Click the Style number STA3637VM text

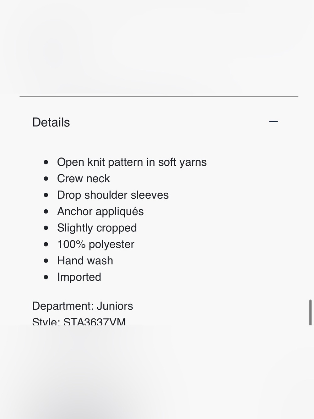(79, 321)
